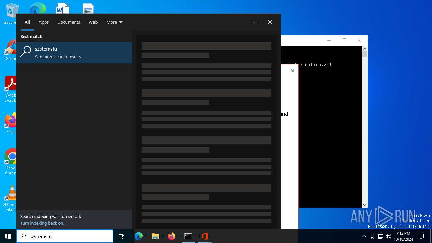The height and width of the screenshot is (243, 432).
Task: Click Turn indexing back on link
Action: 42,223
